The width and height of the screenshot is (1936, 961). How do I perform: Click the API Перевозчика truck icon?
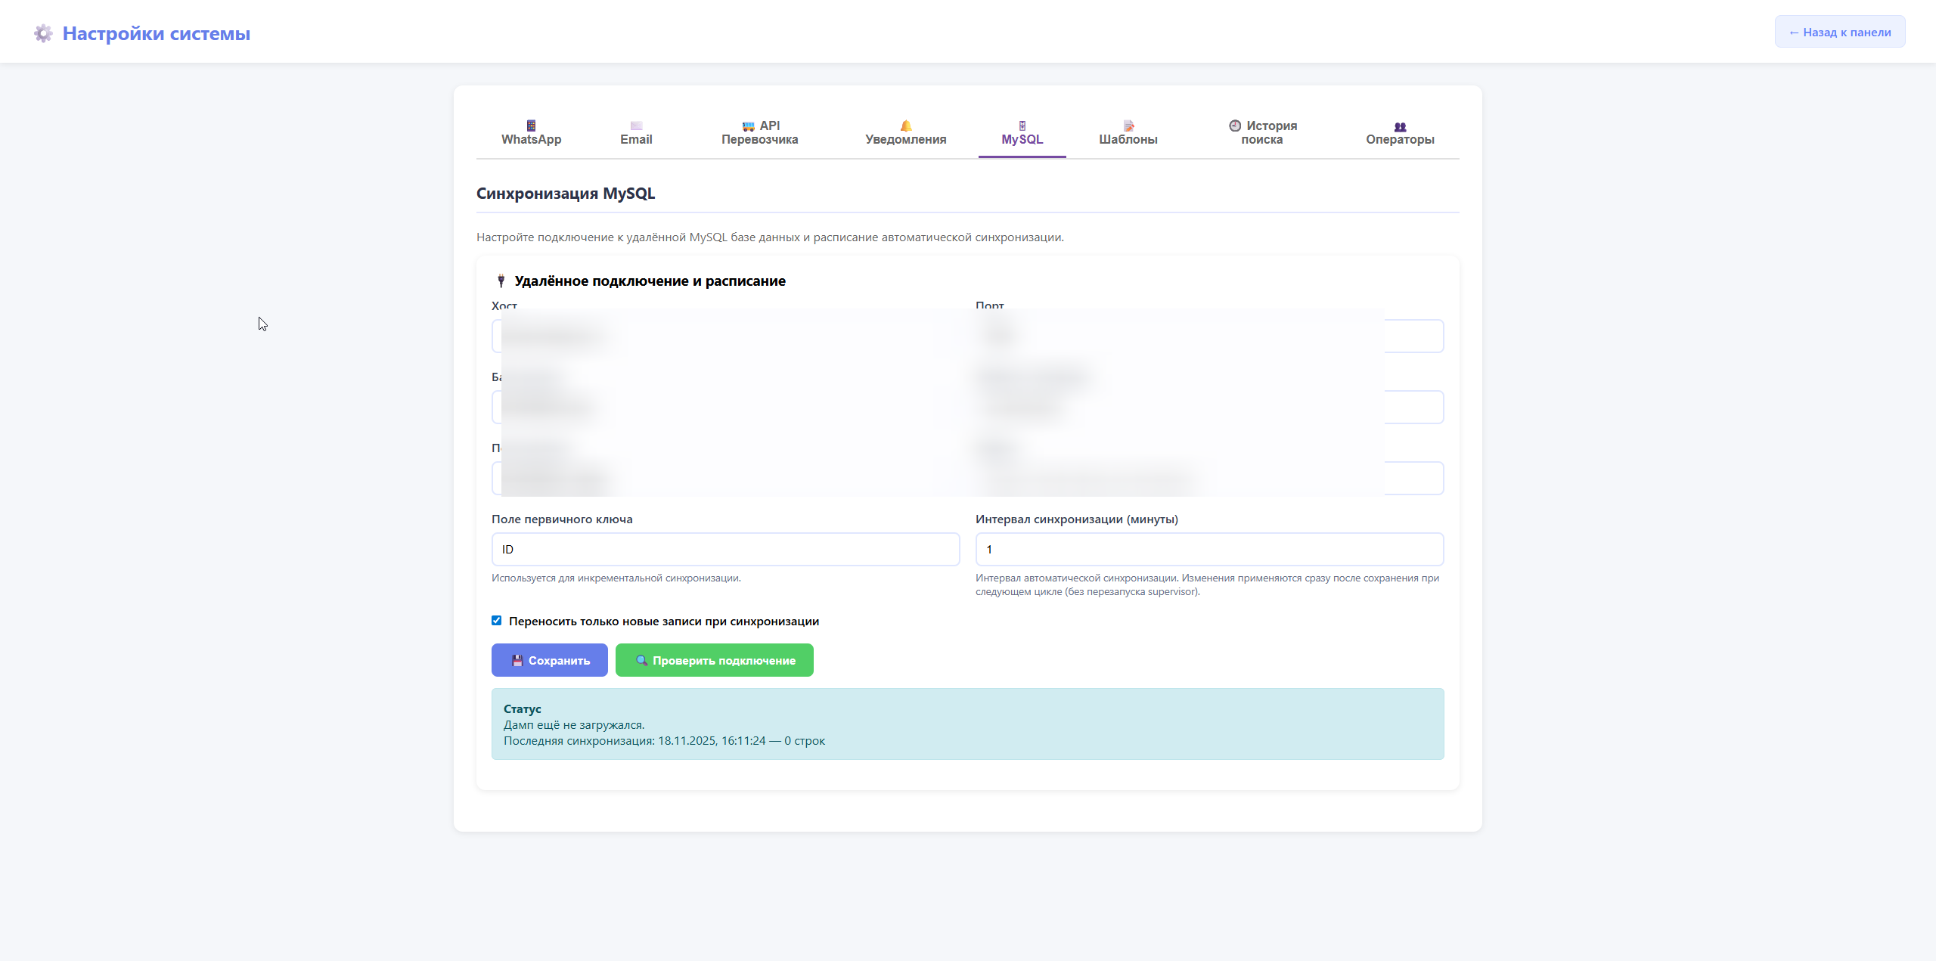pos(748,126)
